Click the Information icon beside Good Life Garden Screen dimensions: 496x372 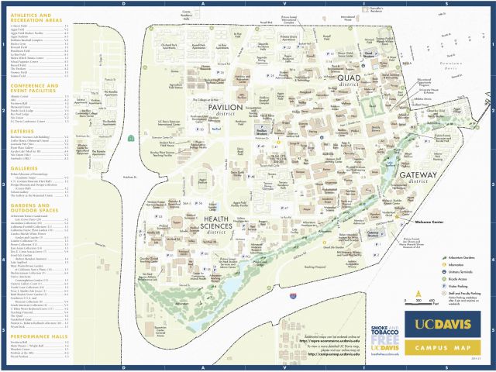point(324,243)
